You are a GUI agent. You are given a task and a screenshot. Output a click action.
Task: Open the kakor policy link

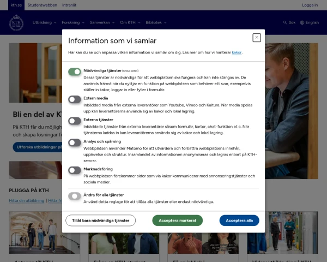(x=237, y=52)
